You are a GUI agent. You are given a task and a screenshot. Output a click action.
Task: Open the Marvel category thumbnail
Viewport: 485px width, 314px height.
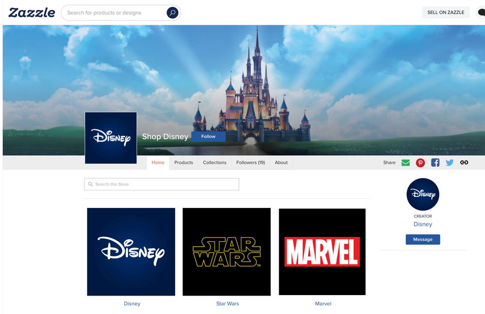click(322, 251)
